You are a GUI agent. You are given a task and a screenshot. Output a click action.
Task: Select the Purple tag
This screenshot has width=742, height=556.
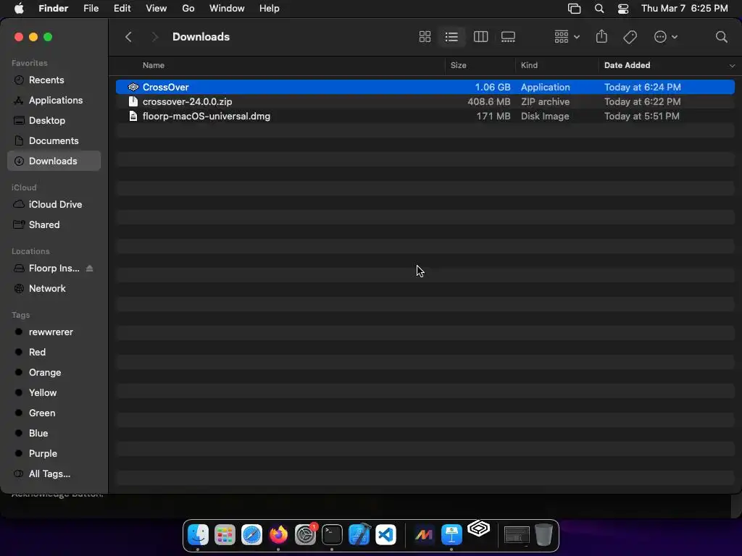54,453
